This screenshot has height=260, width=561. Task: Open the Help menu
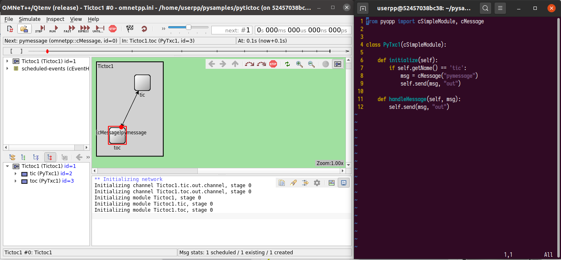coord(94,19)
